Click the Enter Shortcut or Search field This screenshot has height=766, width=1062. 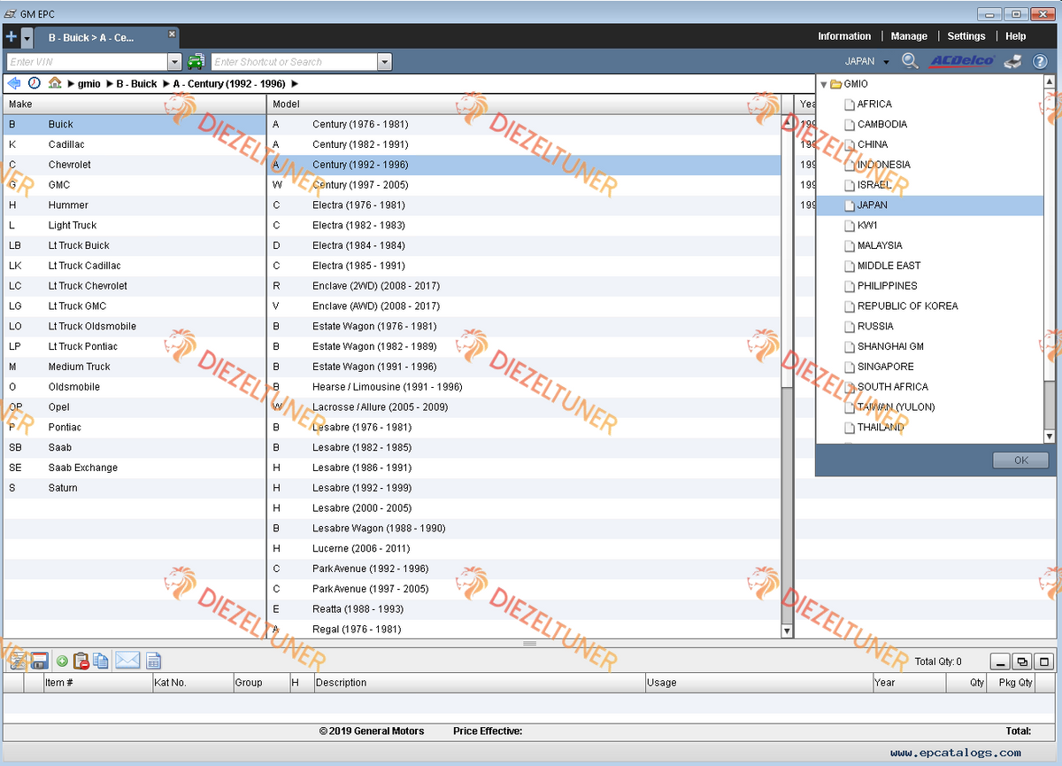click(x=294, y=62)
